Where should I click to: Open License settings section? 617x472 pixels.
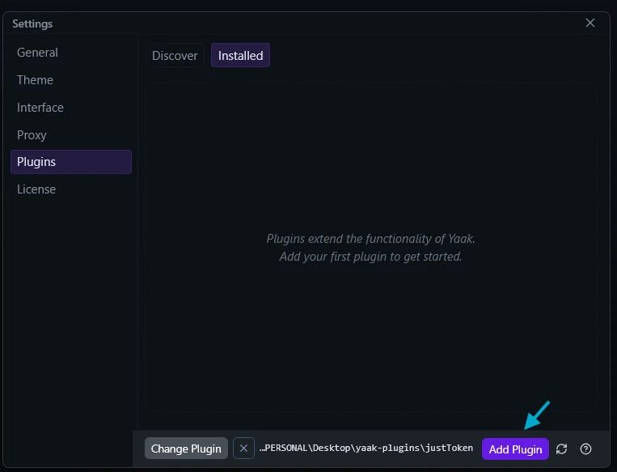71,189
